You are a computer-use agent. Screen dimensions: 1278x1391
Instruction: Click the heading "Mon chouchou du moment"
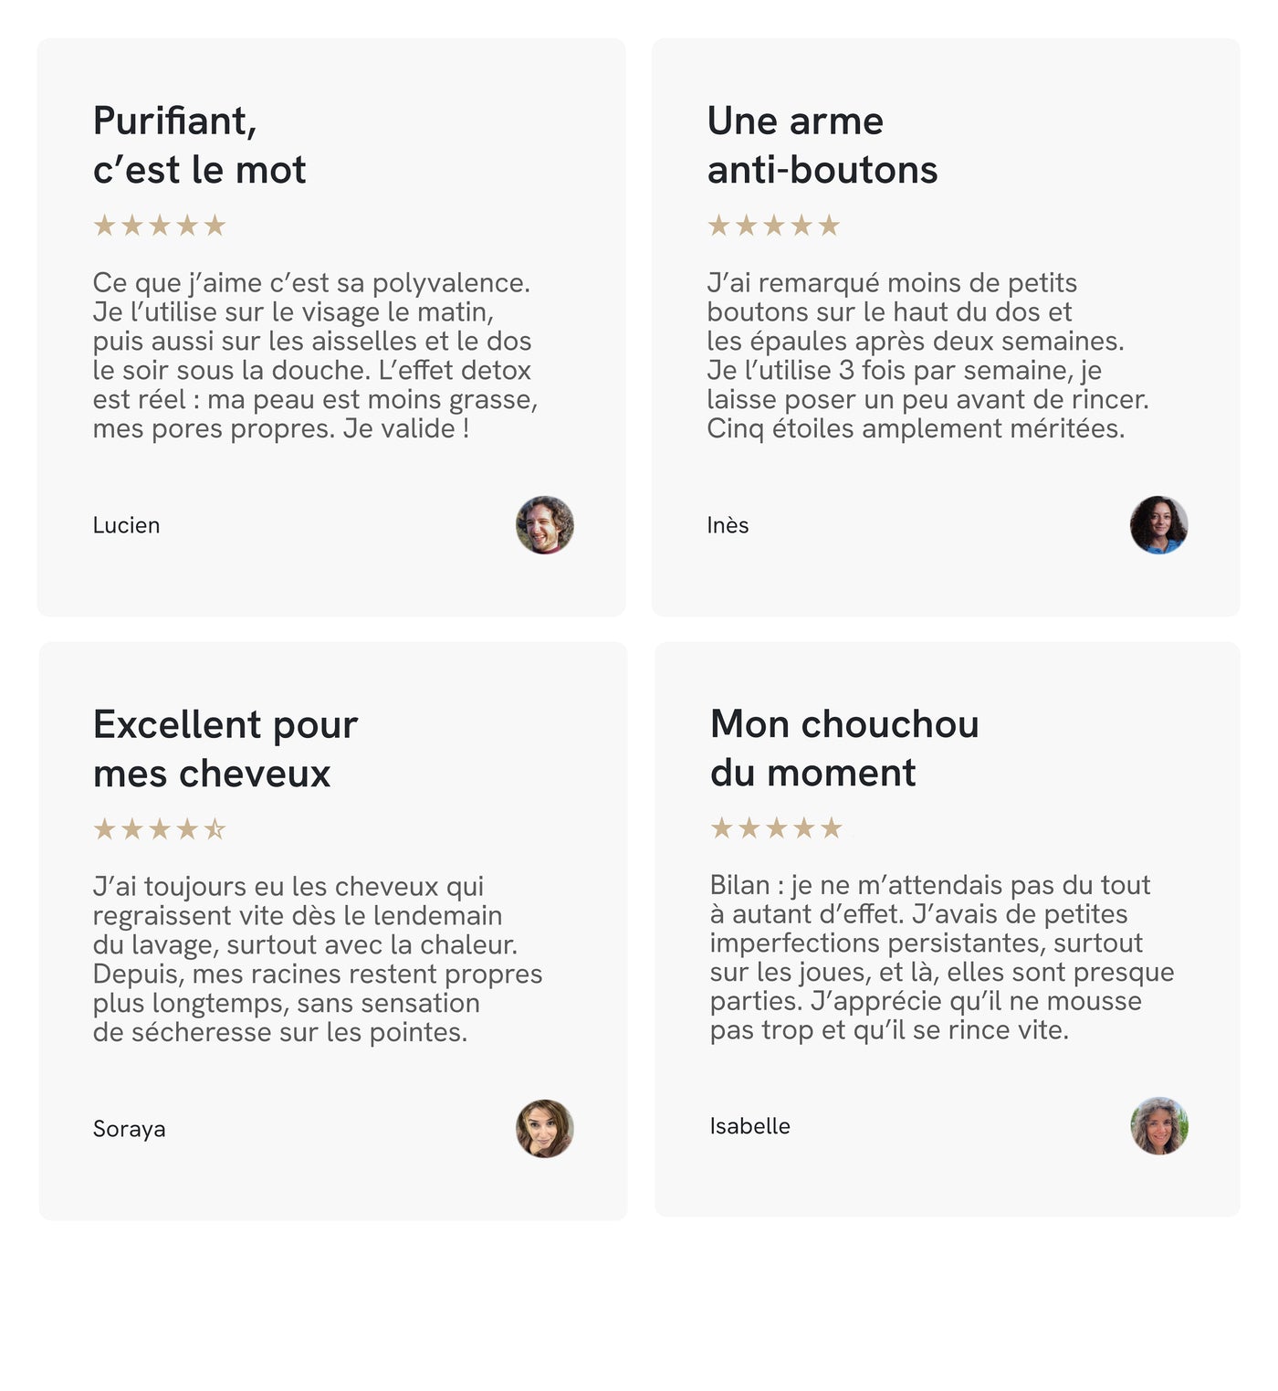tap(844, 748)
